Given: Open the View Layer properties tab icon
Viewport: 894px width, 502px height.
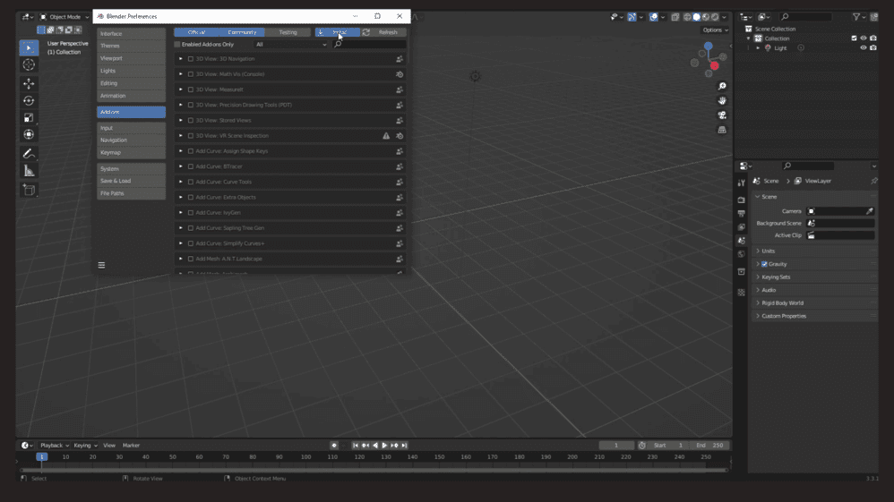Looking at the screenshot, I should coord(741,227).
